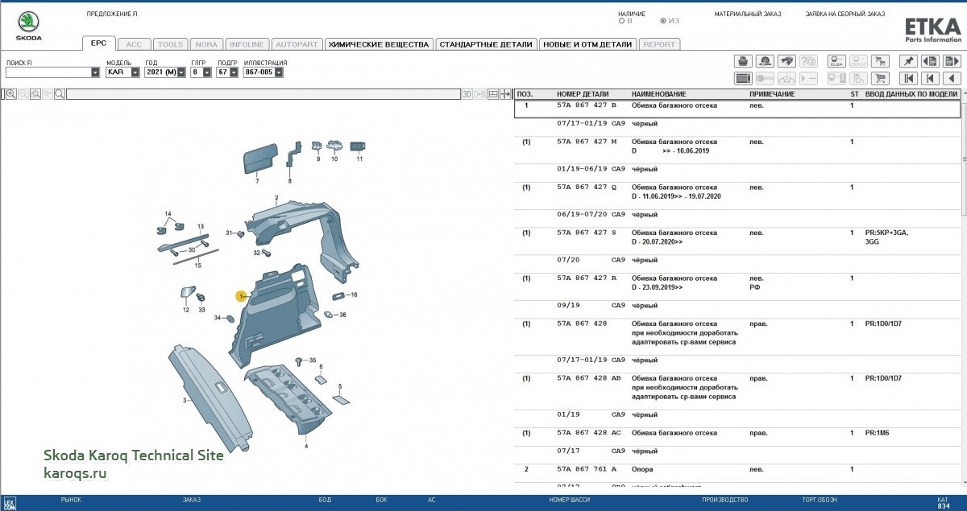Select the 'В' availability radio button
The image size is (967, 511).
click(x=621, y=21)
